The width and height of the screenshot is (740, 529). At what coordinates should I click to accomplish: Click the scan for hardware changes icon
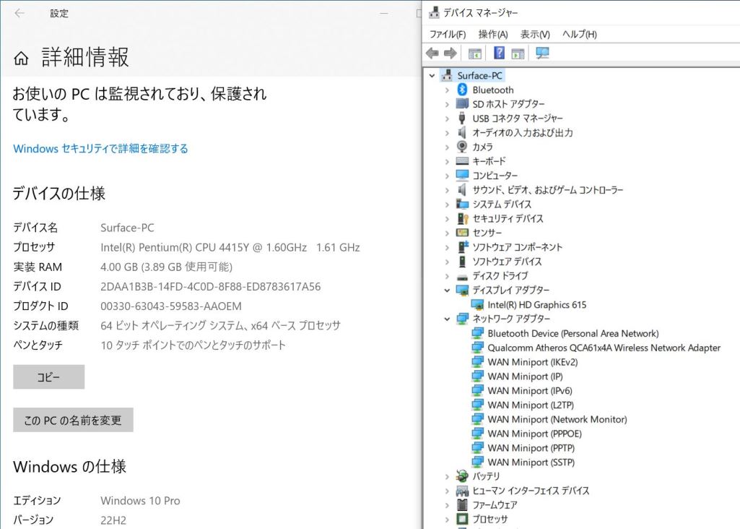(543, 53)
